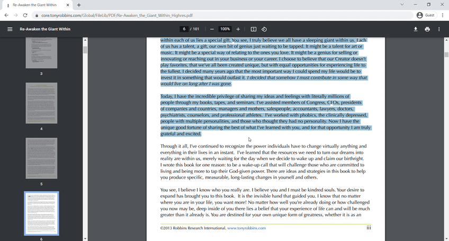This screenshot has width=449, height=241.
Task: Close the Re-Awaken the Giant Within tab
Action: click(68, 5)
